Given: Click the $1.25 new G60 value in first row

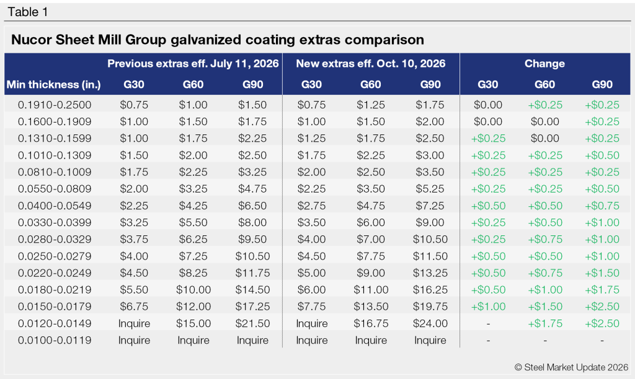Looking at the screenshot, I should coord(371,105).
